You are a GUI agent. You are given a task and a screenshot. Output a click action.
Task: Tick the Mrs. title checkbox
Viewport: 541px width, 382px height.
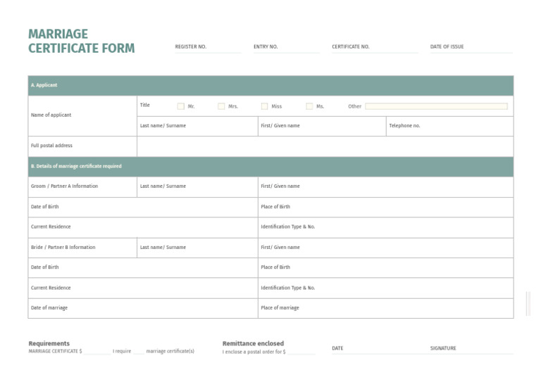click(221, 106)
